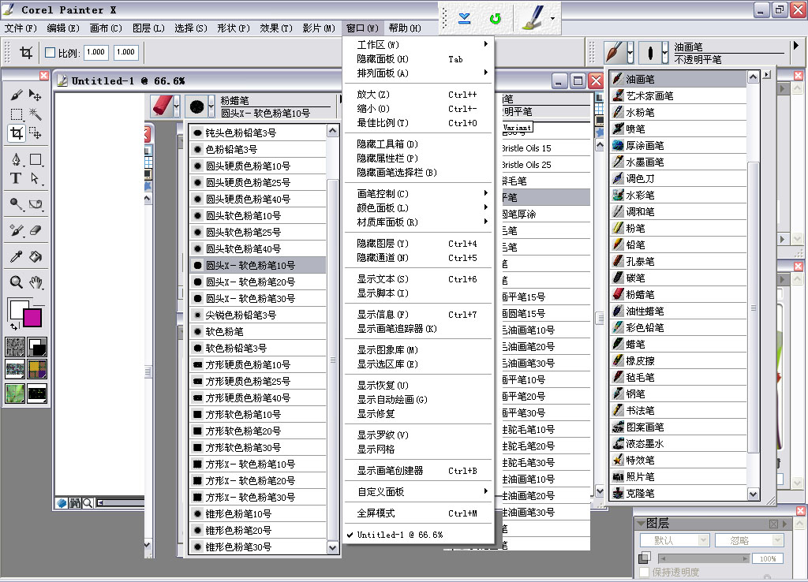Choose 隐藏工具箱 from the window menu
Image resolution: width=808 pixels, height=582 pixels.
[x=417, y=144]
